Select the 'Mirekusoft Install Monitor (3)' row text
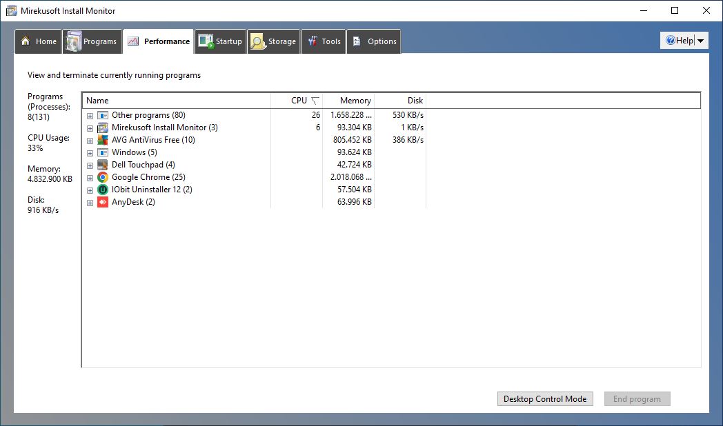This screenshot has height=426, width=723. click(165, 128)
